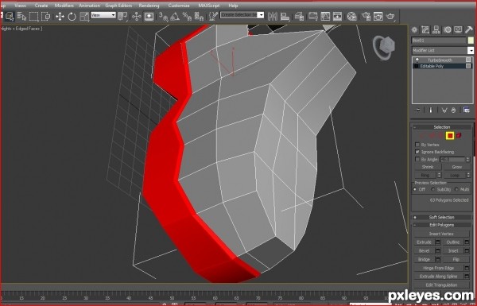The width and height of the screenshot is (477, 306).
Task: Open Bevel settings box
Action: [438, 250]
